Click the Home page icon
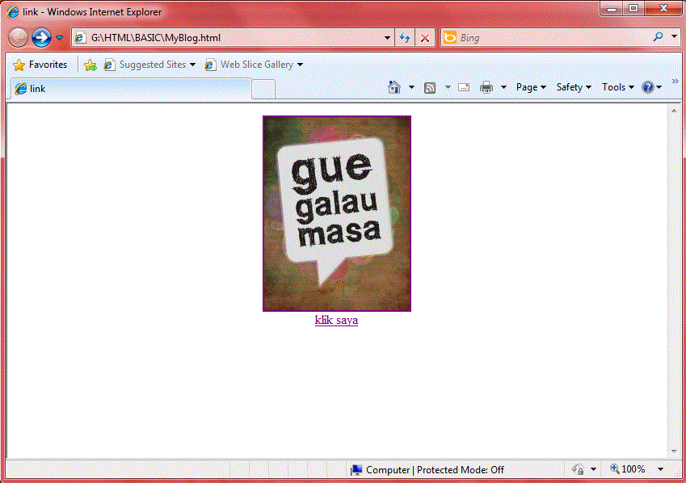Viewport: 686px width, 483px height. pos(394,87)
